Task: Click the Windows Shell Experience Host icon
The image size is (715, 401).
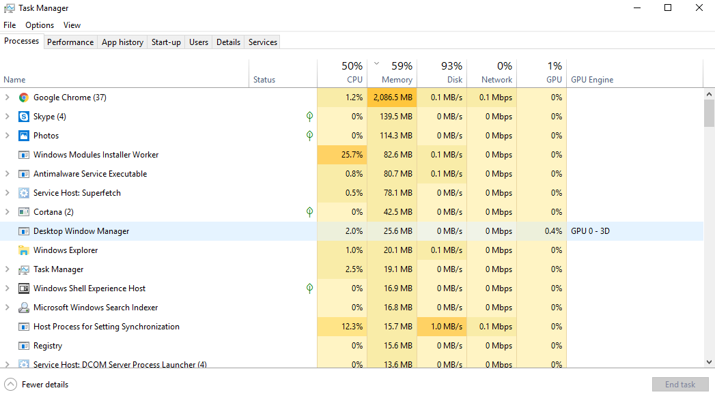Action: click(x=24, y=288)
